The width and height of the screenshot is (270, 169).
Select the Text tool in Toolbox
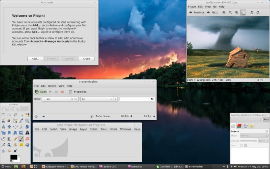tap(27, 132)
